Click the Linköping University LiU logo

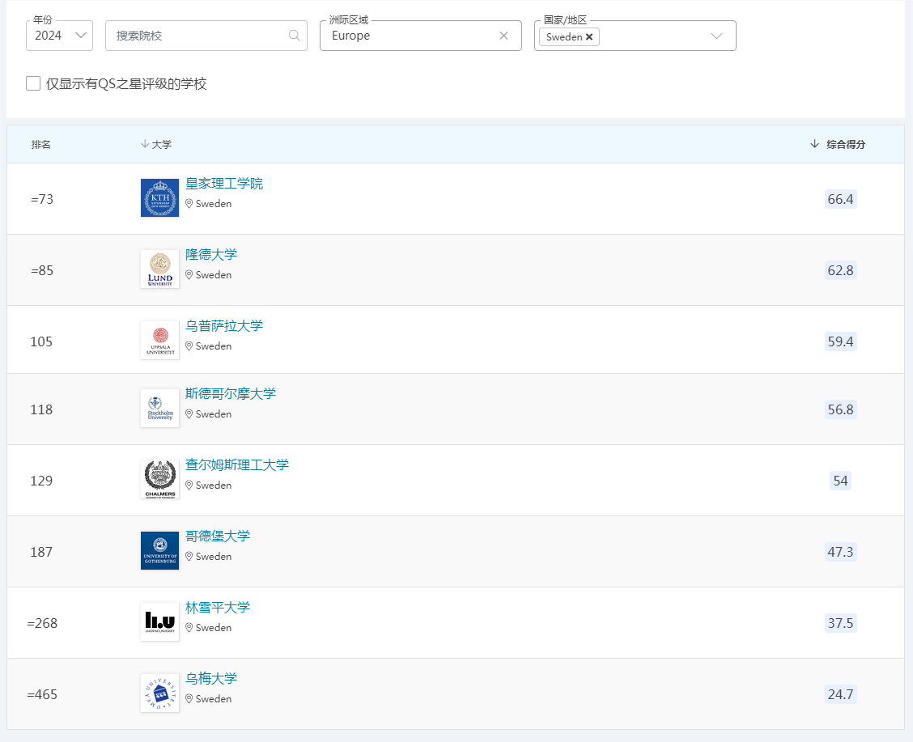(159, 622)
